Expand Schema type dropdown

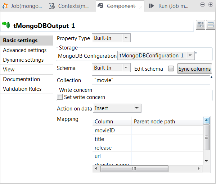point(126,68)
